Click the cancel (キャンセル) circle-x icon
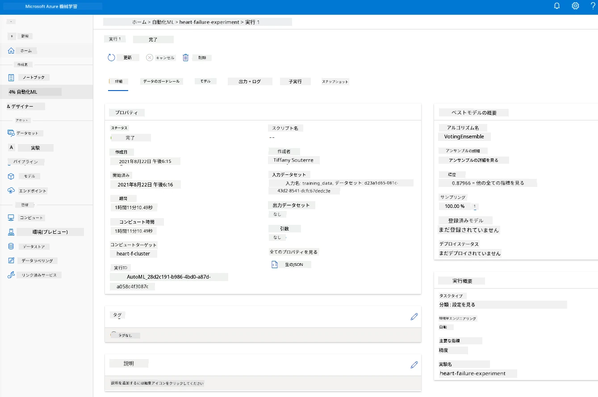Viewport: 598px width, 397px height. click(150, 58)
